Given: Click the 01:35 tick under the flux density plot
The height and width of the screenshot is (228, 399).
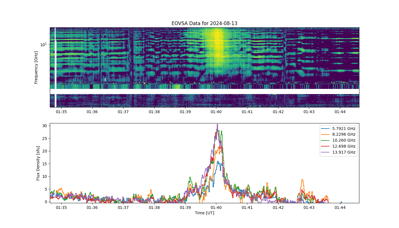Looking at the screenshot, I should tap(61, 208).
